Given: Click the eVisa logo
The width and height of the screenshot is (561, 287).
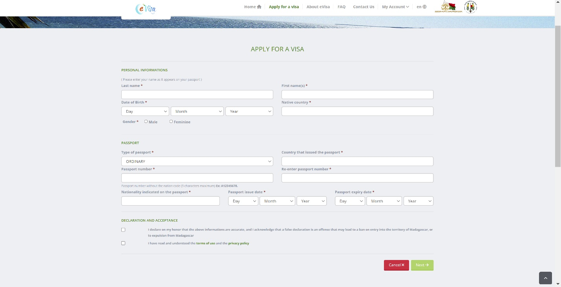Looking at the screenshot, I should click(x=146, y=9).
